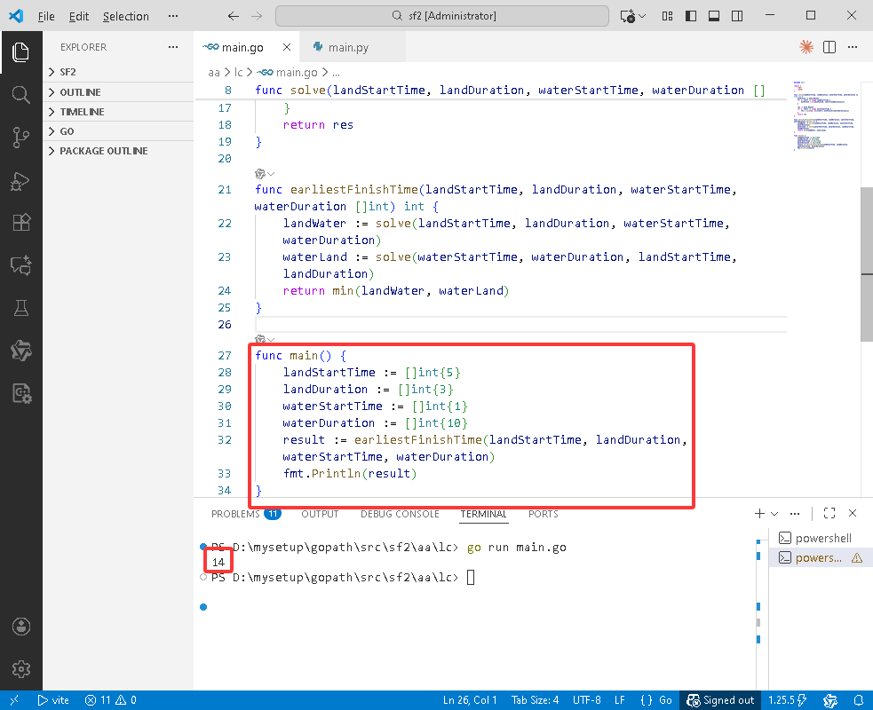
Task: Maximize the terminal panel
Action: (829, 513)
